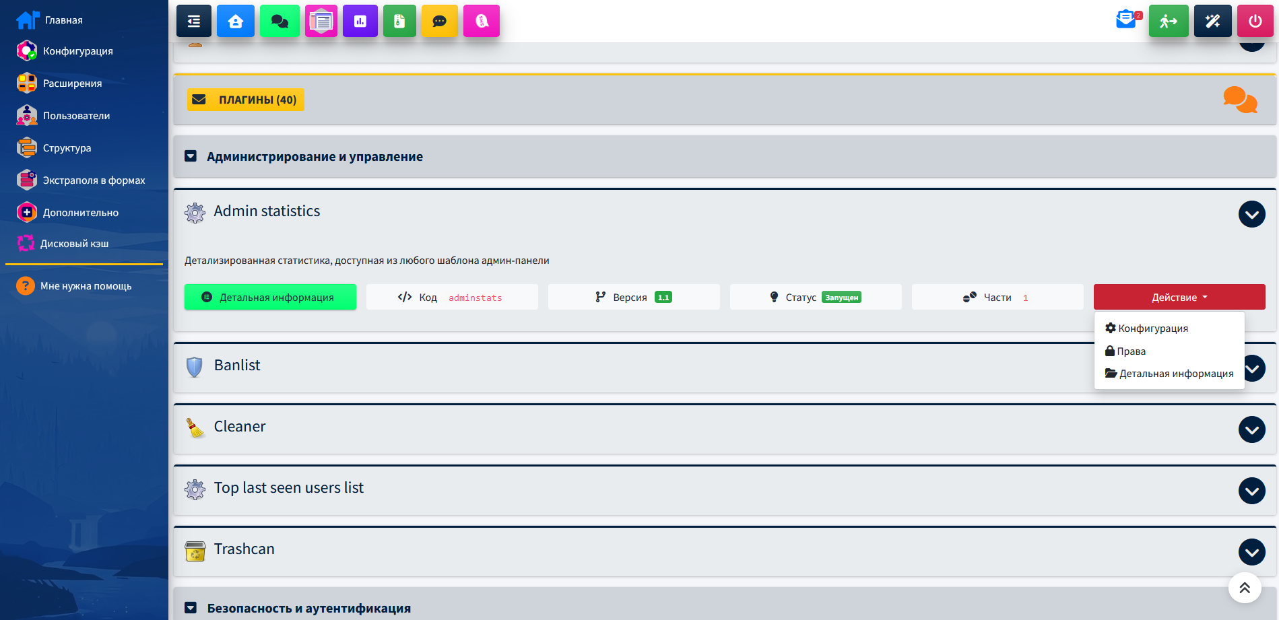Click the Статус Запущен cell
This screenshot has height=620, width=1279.
click(816, 297)
